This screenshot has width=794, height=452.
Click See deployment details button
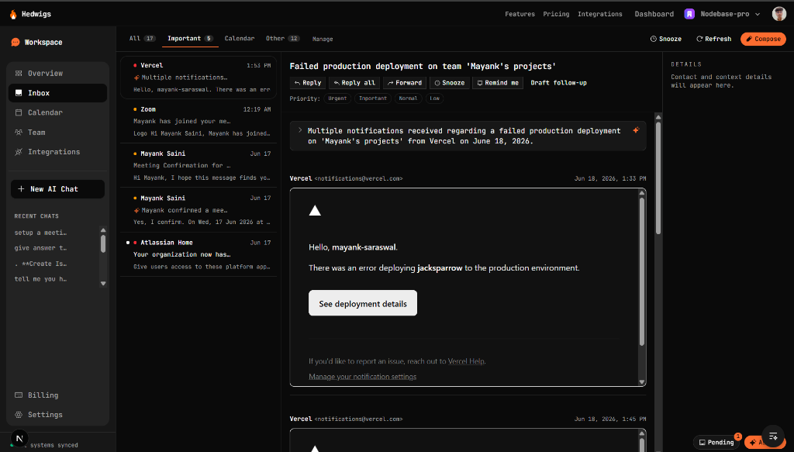[x=363, y=303]
